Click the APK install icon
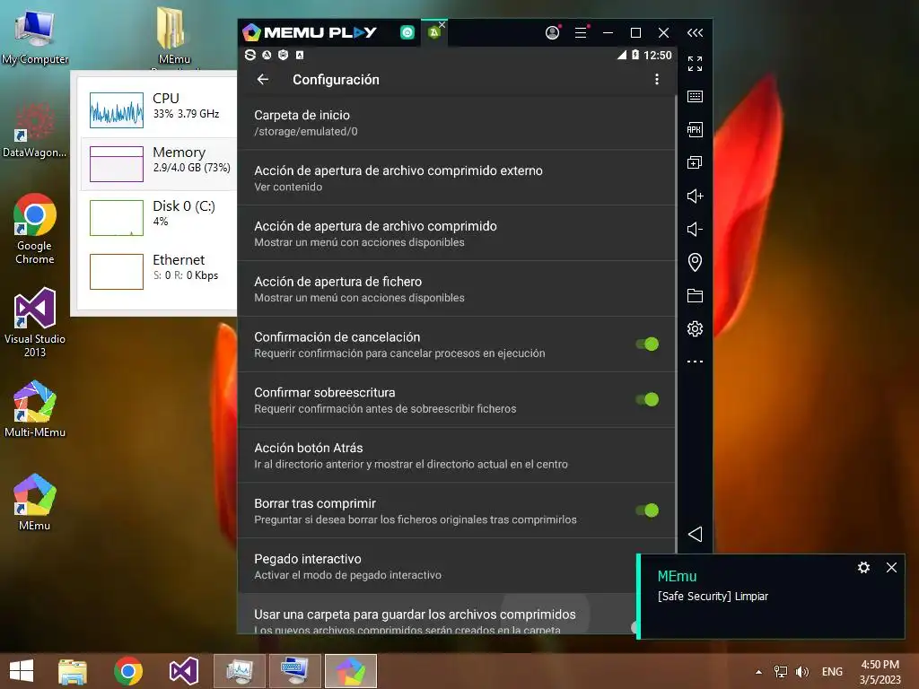 click(695, 129)
